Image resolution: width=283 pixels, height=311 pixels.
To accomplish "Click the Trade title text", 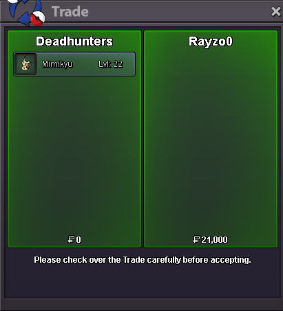I will tap(70, 12).
